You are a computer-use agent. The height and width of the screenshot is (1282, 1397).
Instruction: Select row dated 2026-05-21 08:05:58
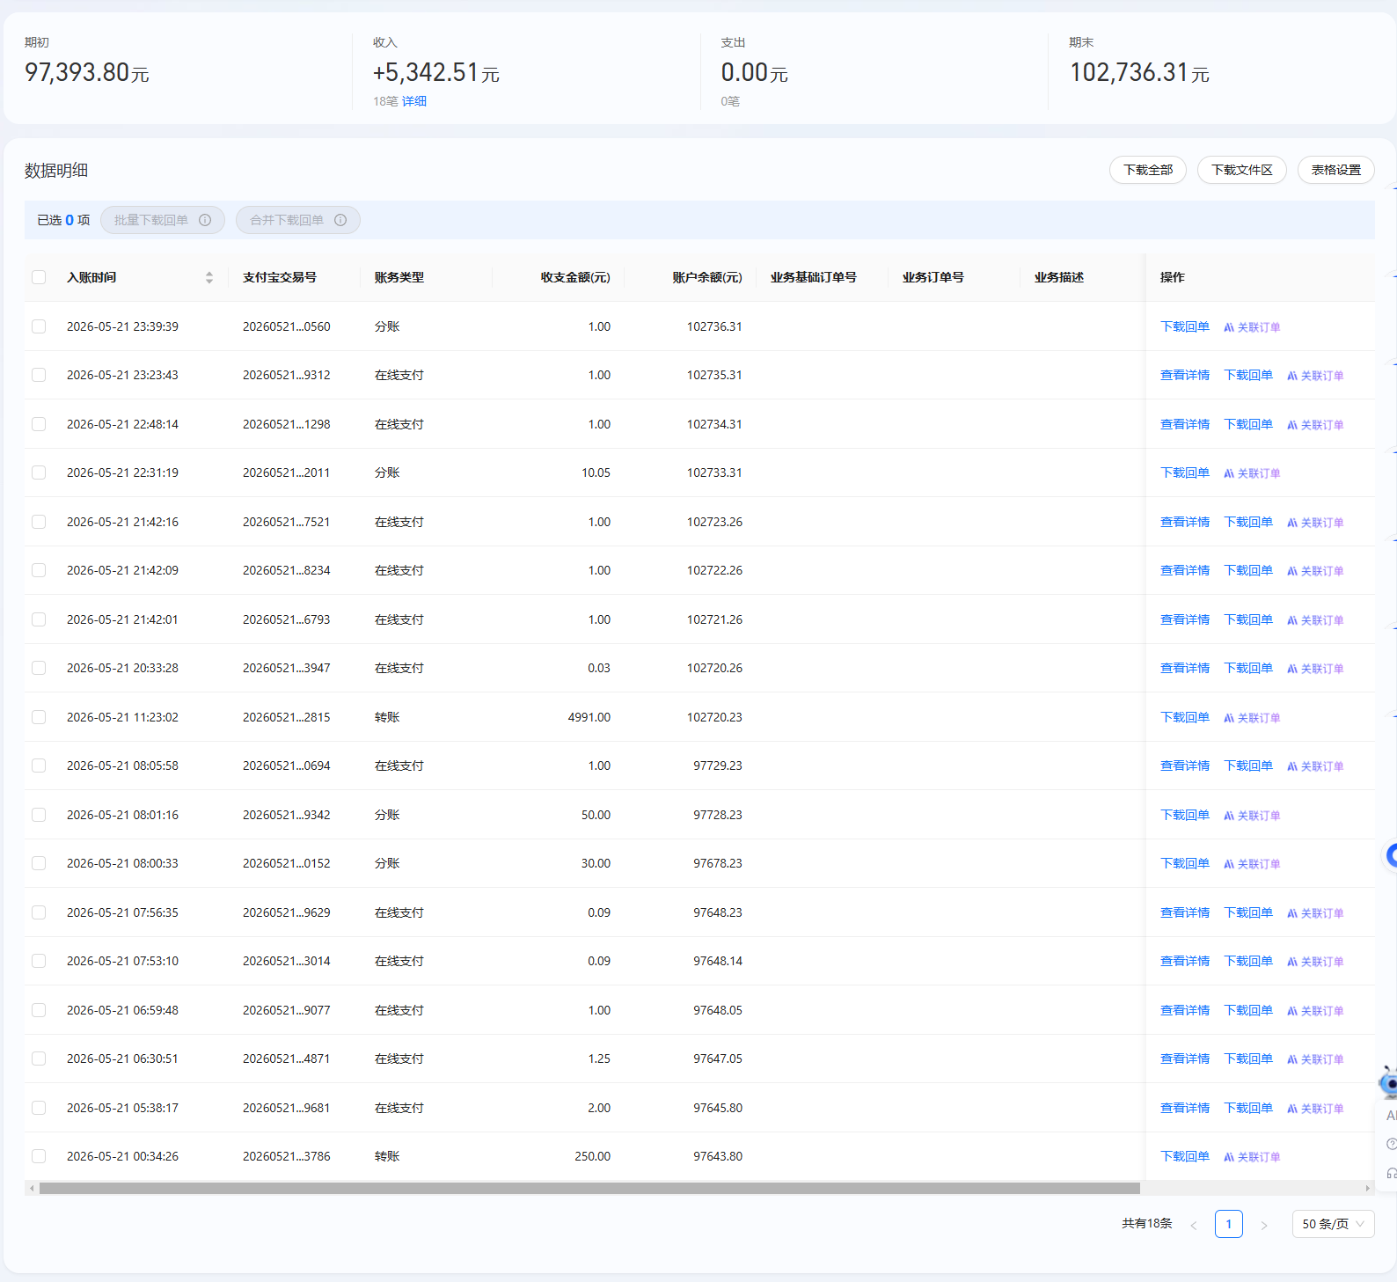[39, 766]
